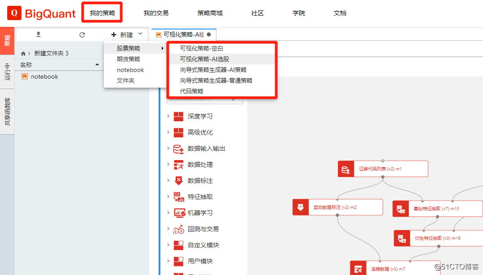Switch to the 运行中 side tab
The height and width of the screenshot is (275, 483).
coord(7,72)
